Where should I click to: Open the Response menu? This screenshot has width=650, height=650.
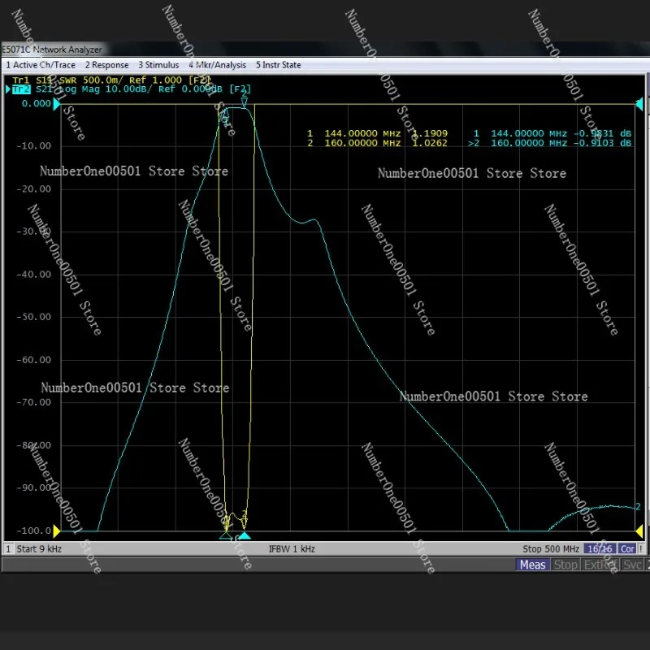106,64
